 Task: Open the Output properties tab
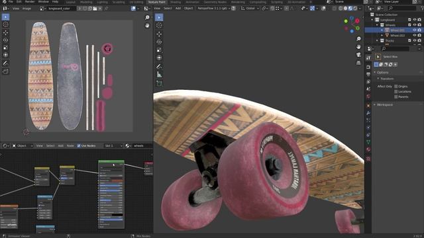tap(368, 74)
